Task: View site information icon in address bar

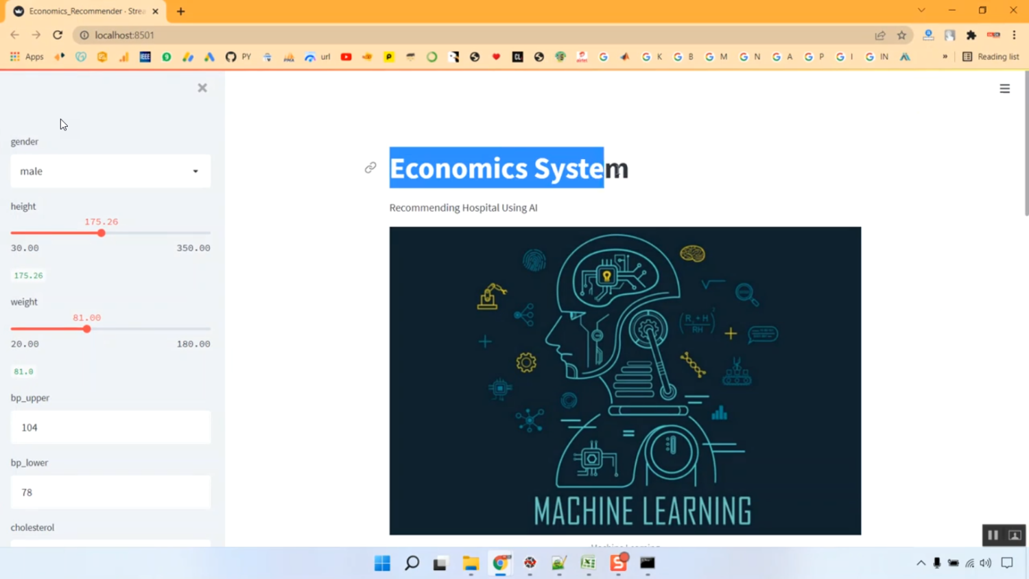Action: 84,35
